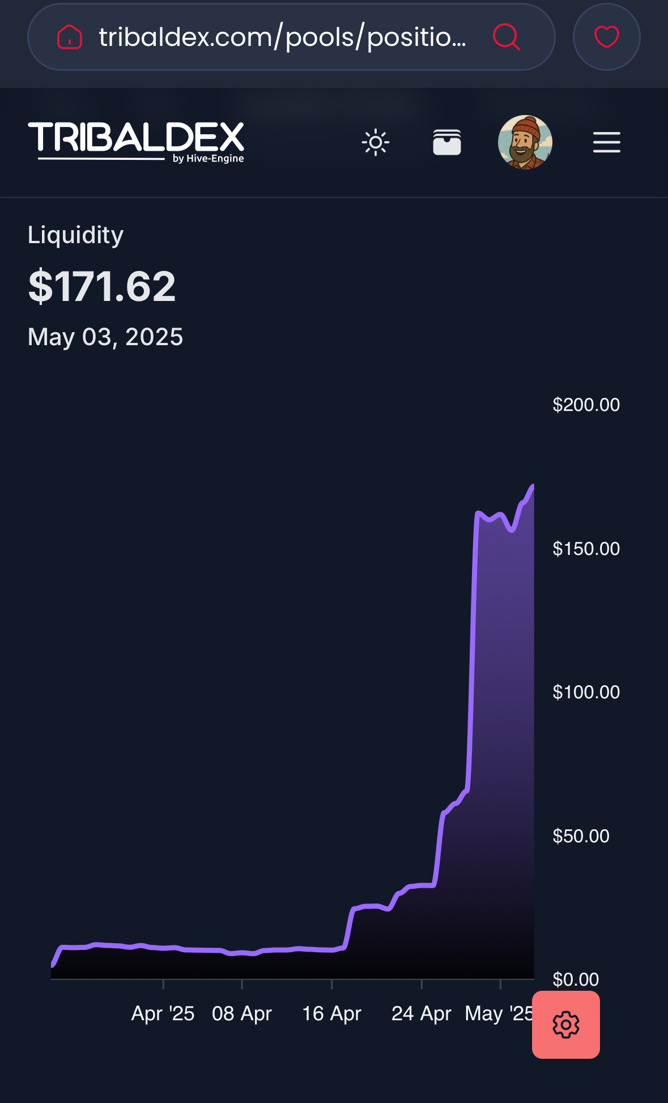Viewport: 668px width, 1103px height.
Task: Click the 24 Apr axis marker
Action: coord(422,1013)
